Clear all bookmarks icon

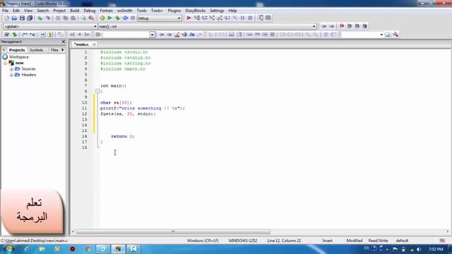point(365,26)
